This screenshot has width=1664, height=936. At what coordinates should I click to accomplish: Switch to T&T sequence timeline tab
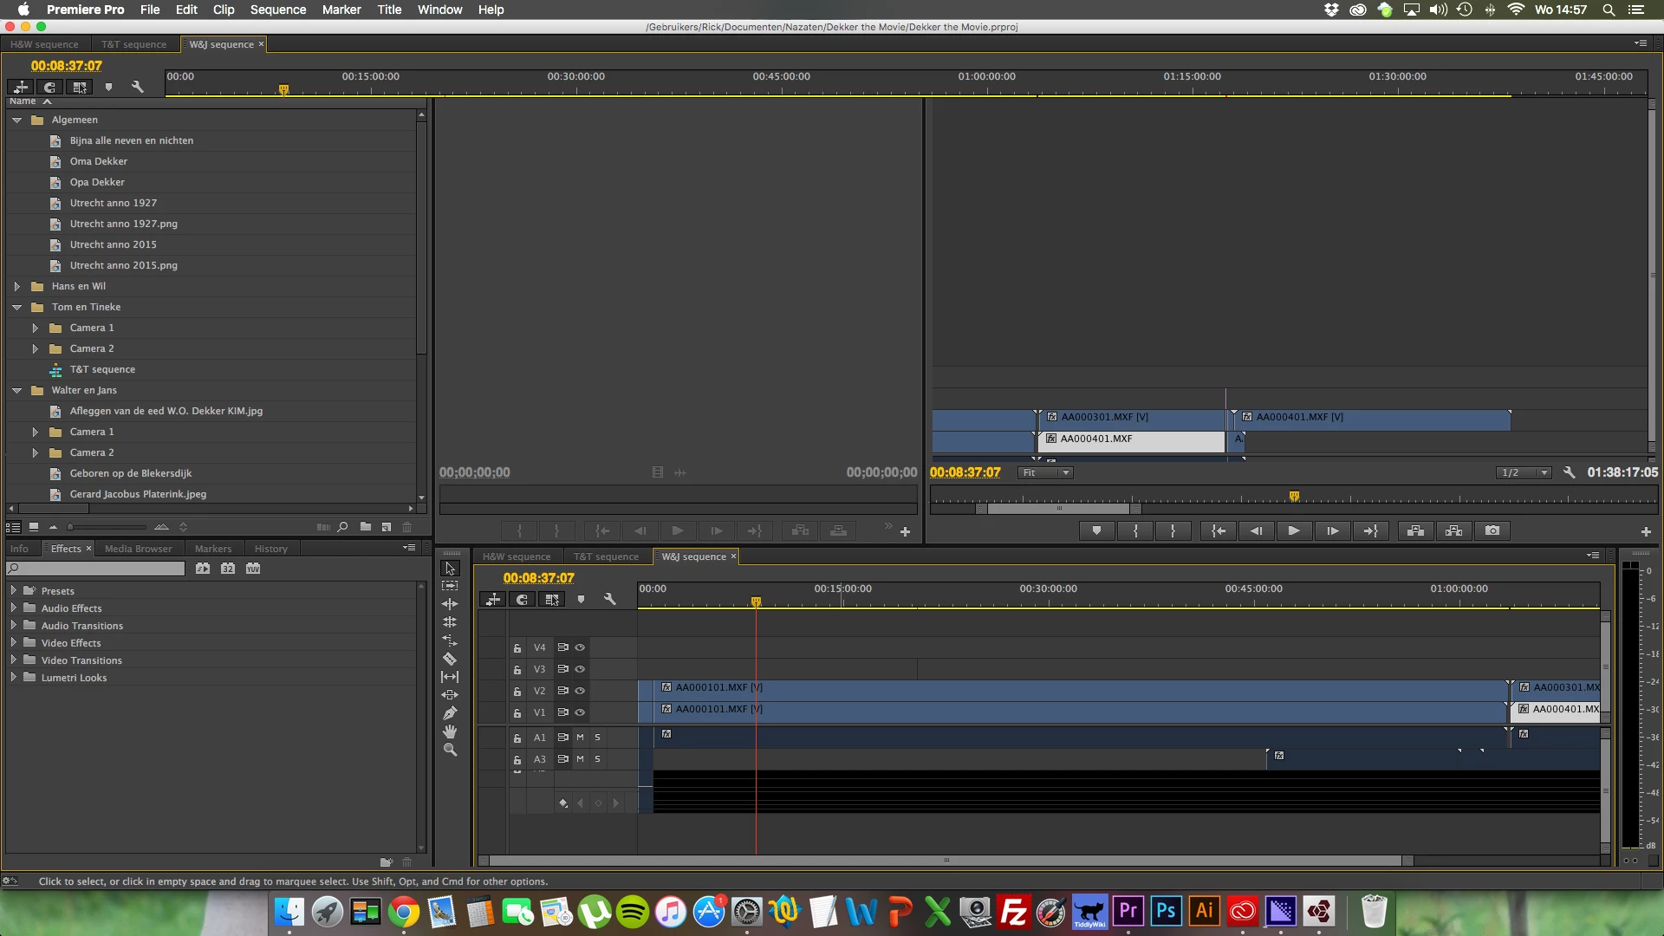pos(606,556)
